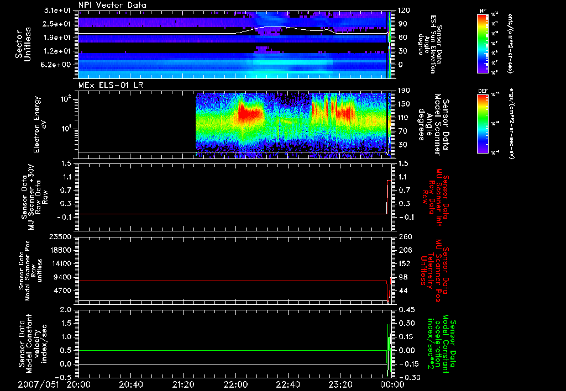The image size is (566, 391).
Task: Click the 2007/051 date label
Action: click(x=39, y=384)
